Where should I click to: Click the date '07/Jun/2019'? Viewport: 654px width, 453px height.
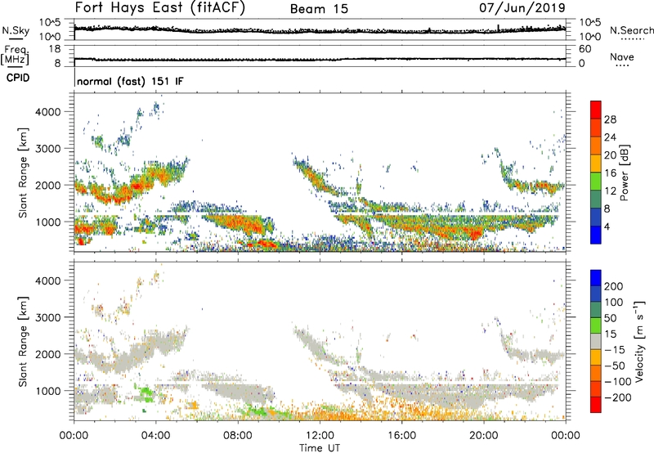click(522, 7)
